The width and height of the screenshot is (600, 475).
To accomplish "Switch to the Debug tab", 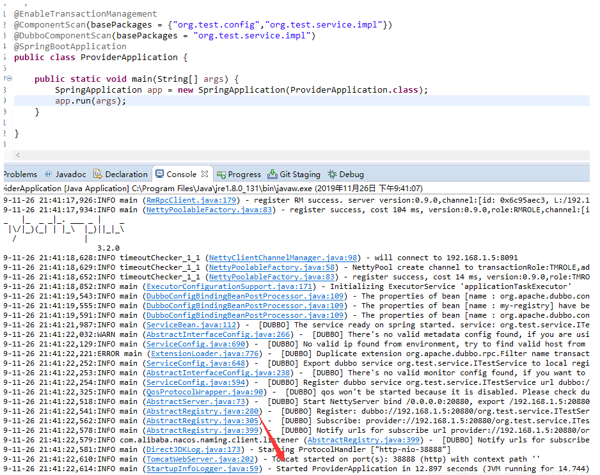I will (351, 174).
